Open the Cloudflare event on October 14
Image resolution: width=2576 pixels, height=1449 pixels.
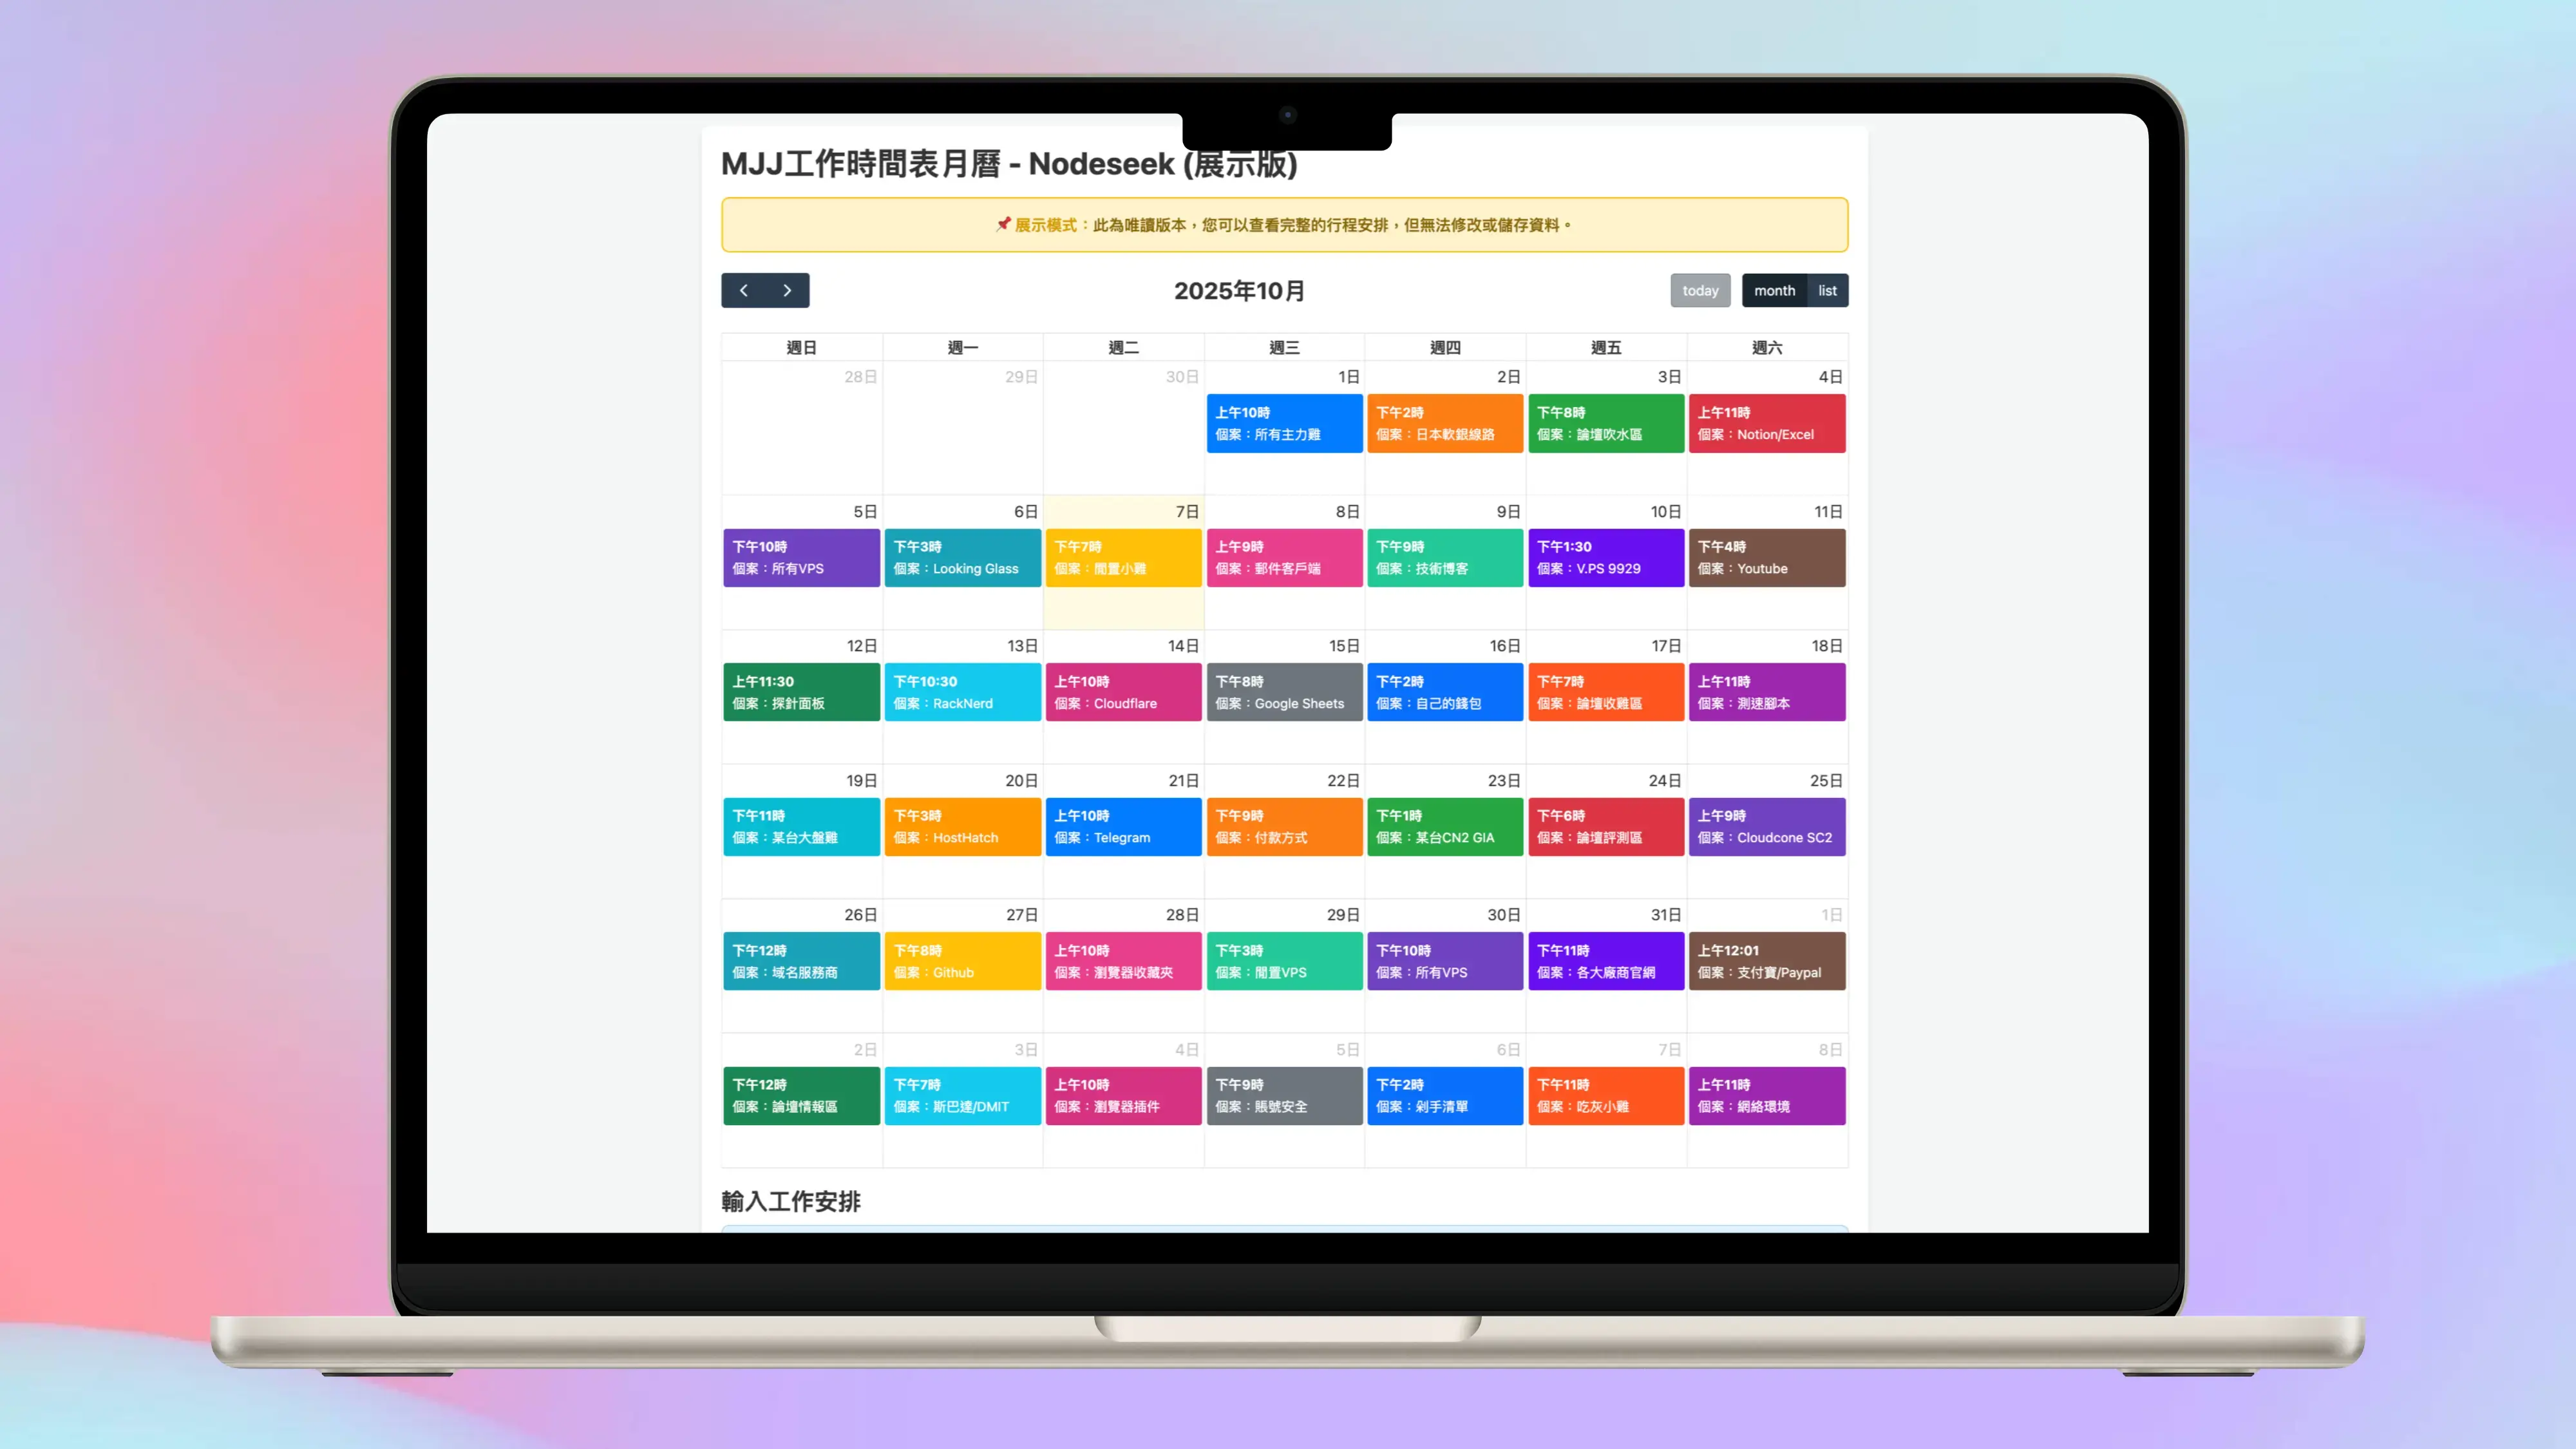(x=1123, y=692)
